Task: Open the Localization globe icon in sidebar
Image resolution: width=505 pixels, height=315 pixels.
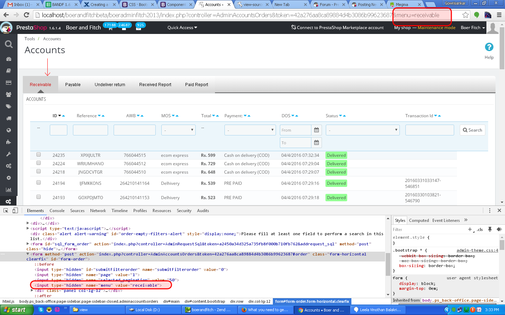Action: (x=9, y=130)
